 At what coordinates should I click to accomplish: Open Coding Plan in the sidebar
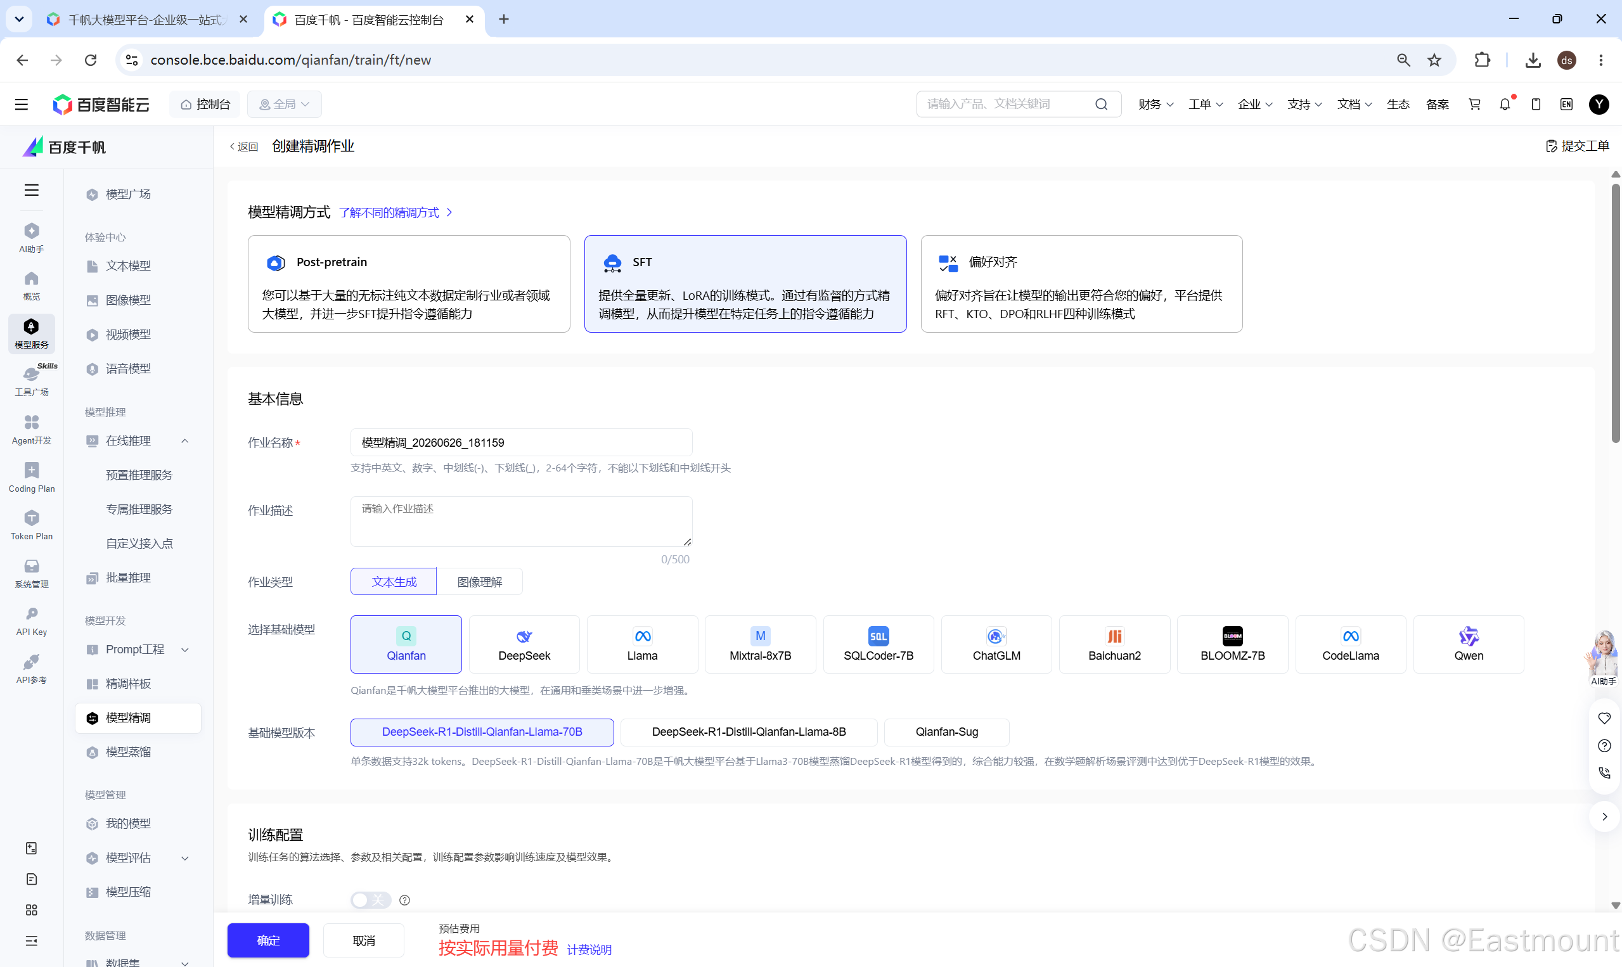pyautogui.click(x=31, y=478)
